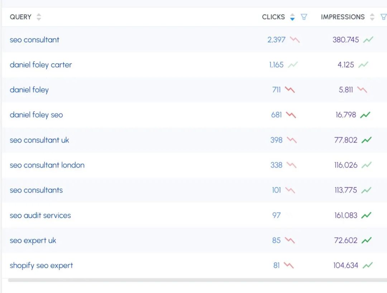The width and height of the screenshot is (387, 293).
Task: Click the Impressions column filter icon
Action: click(x=383, y=17)
